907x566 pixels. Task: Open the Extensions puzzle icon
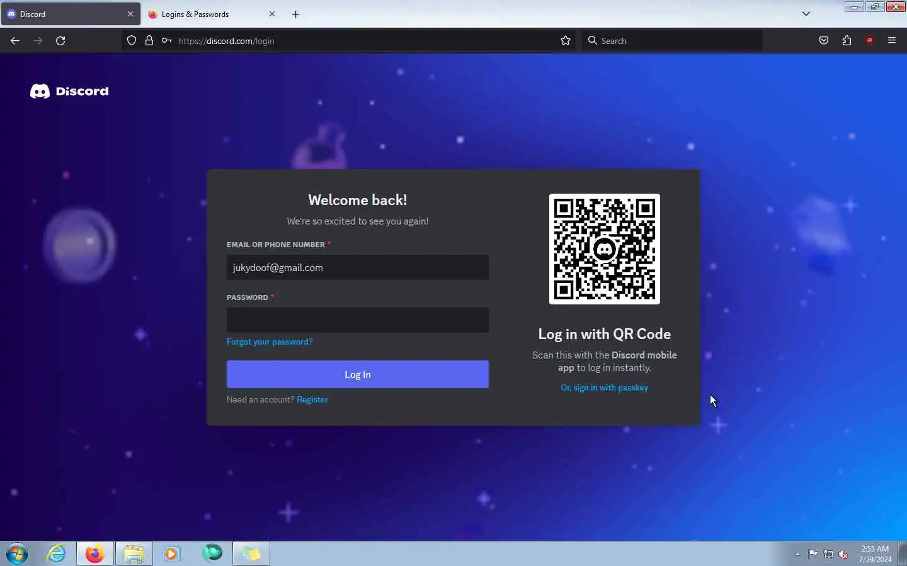(x=847, y=41)
